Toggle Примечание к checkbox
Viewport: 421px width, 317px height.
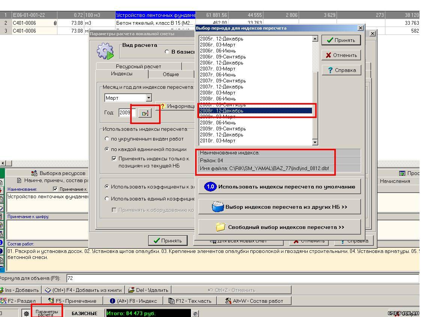pyautogui.click(x=55, y=189)
